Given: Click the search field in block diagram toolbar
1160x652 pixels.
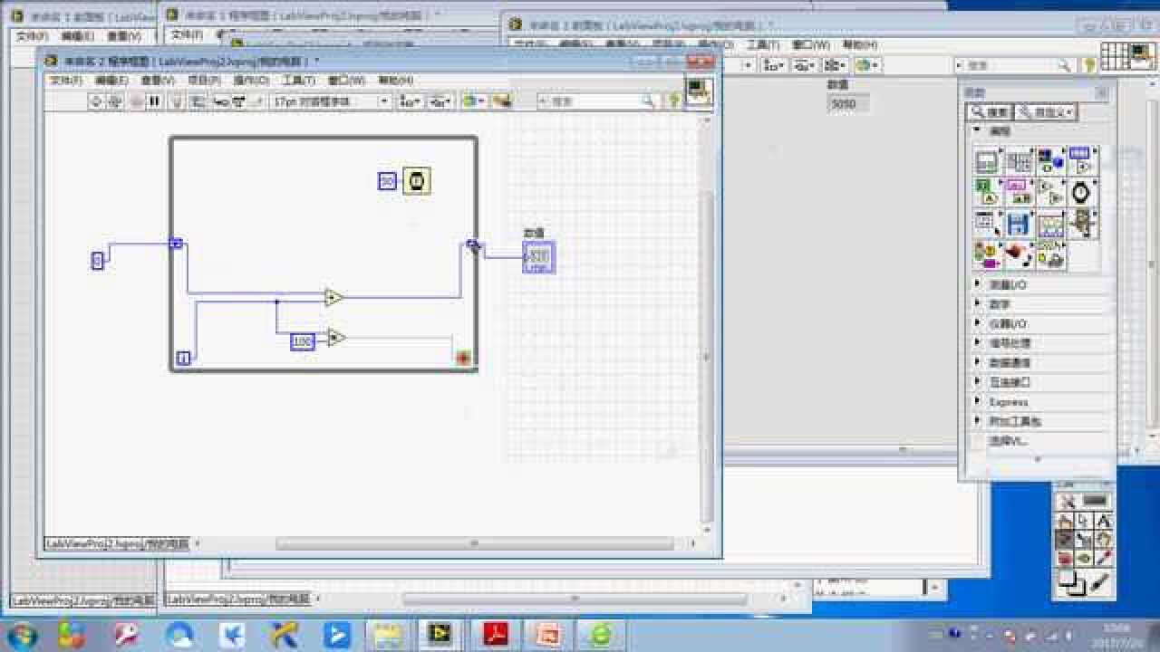Looking at the screenshot, I should tap(594, 101).
